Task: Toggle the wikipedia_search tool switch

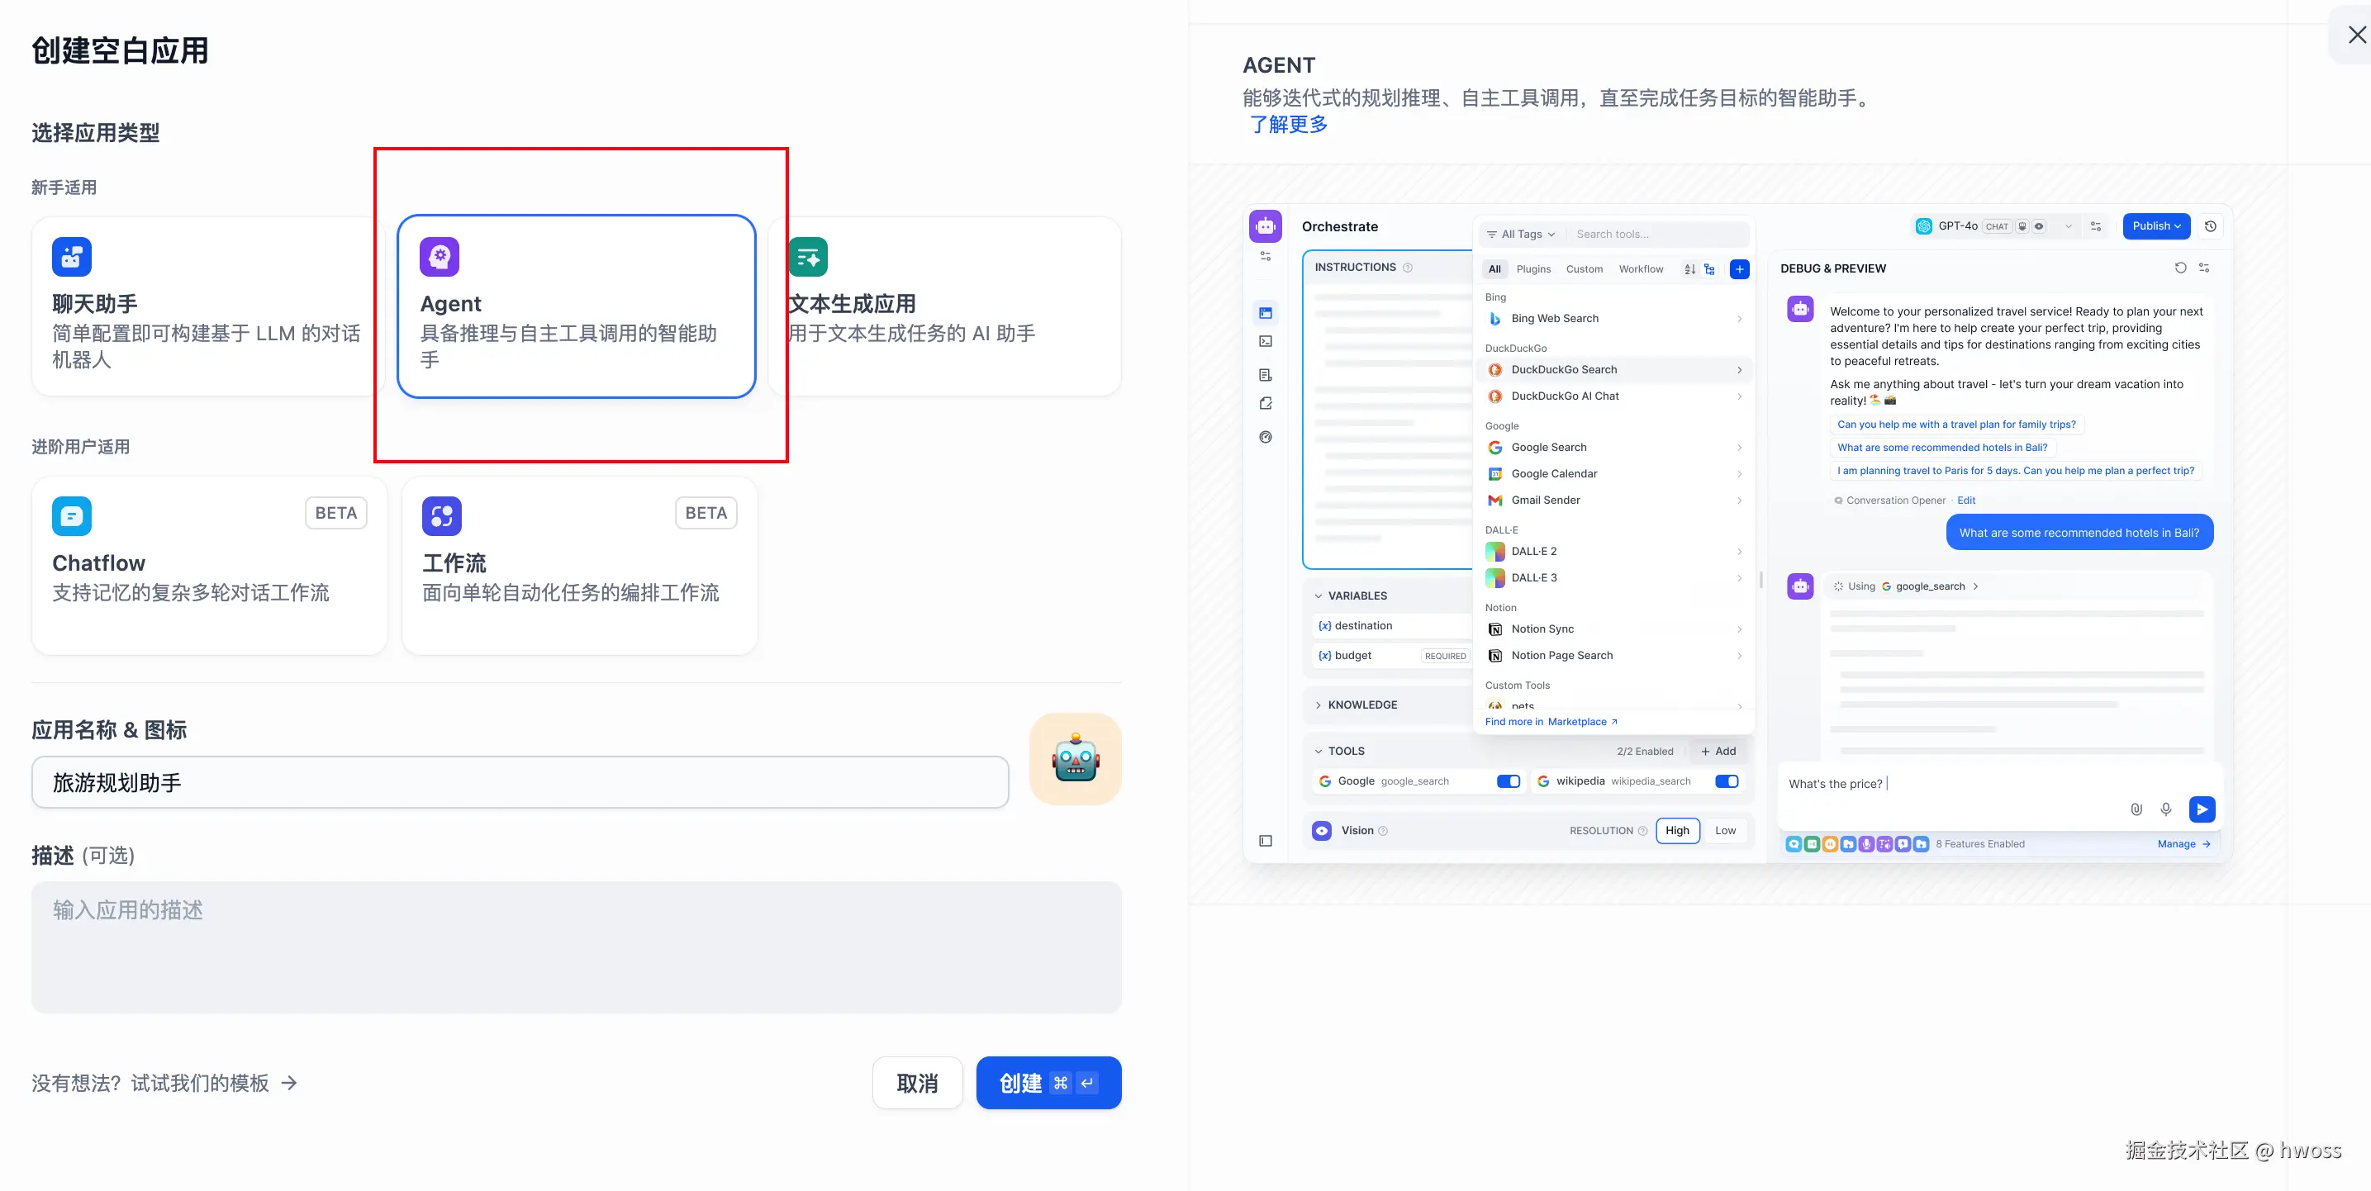Action: pyautogui.click(x=1726, y=781)
